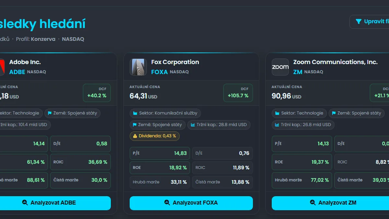
Task: Click the filter funnel icon
Action: coord(358,21)
